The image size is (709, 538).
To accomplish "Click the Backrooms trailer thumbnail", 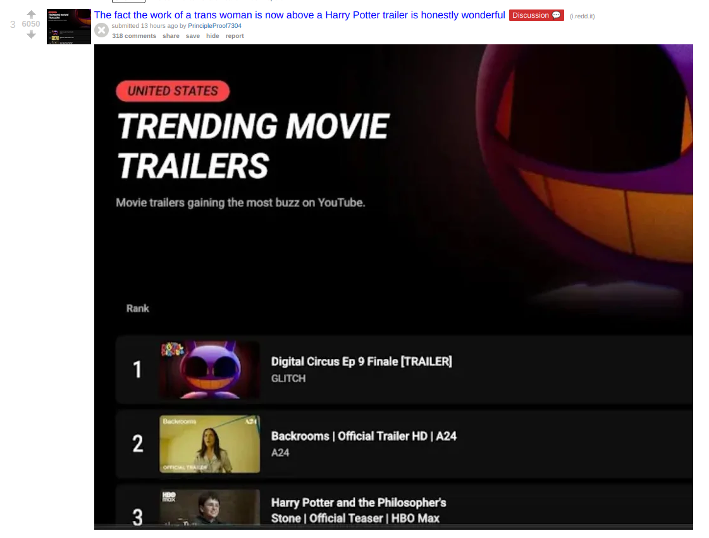I will pyautogui.click(x=210, y=444).
